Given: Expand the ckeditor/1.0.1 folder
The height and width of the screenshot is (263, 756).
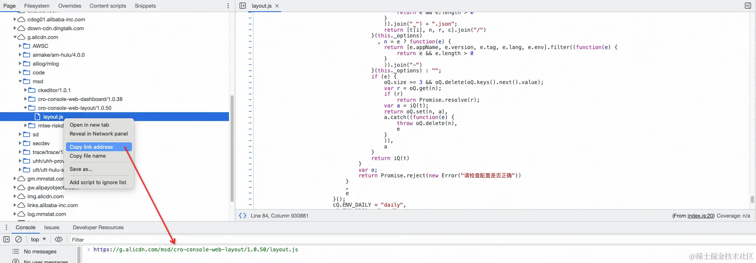Looking at the screenshot, I should tap(25, 90).
